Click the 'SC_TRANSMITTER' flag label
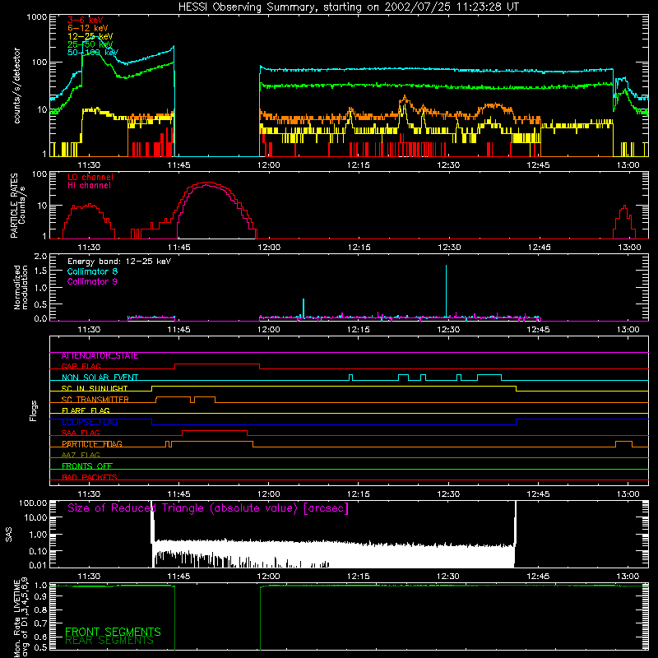Screen dimensions: 658x658 click(x=95, y=400)
